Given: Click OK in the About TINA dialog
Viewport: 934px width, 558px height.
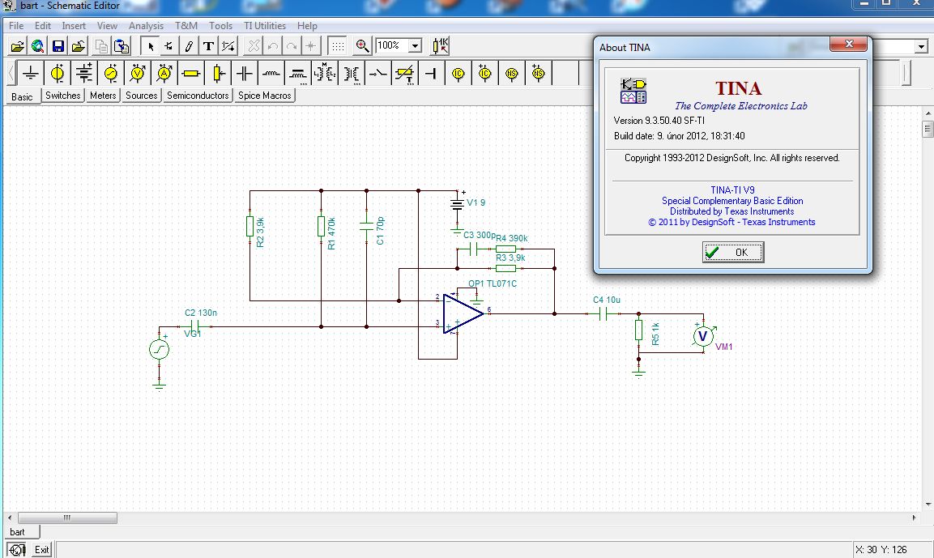Looking at the screenshot, I should (732, 253).
